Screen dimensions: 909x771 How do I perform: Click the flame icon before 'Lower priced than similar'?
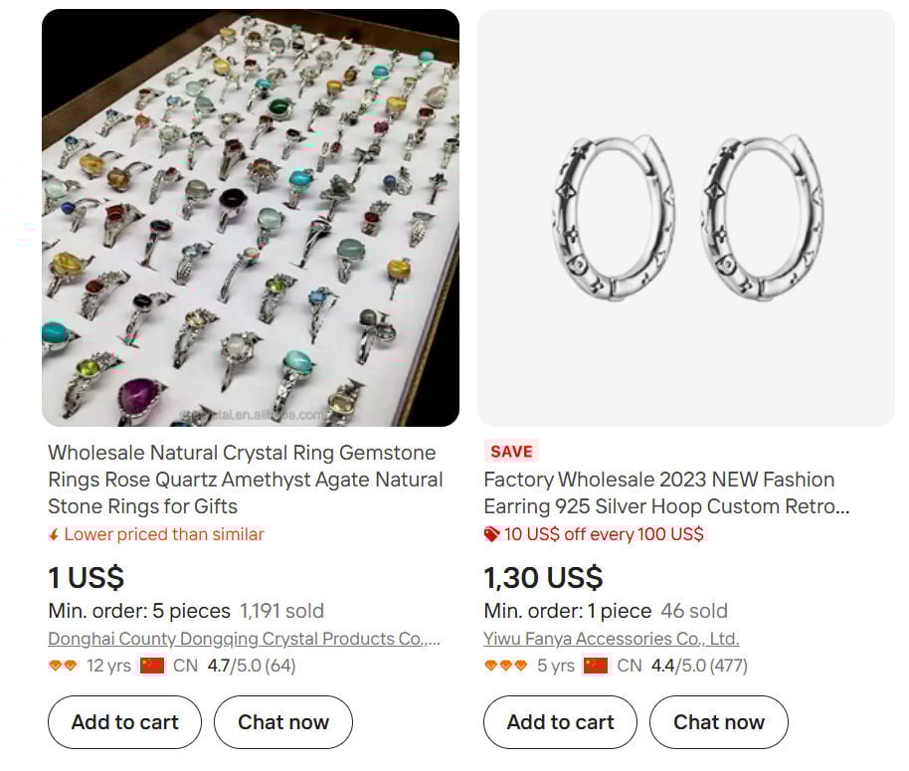coord(55,534)
